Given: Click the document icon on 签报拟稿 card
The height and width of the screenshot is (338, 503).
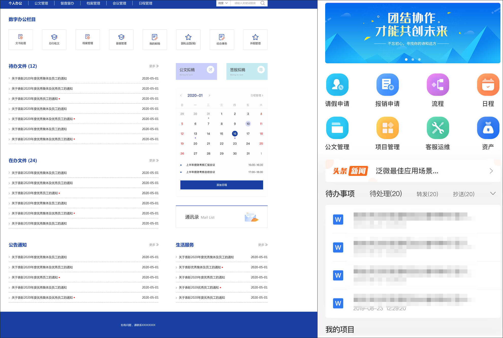Looking at the screenshot, I should click(261, 70).
